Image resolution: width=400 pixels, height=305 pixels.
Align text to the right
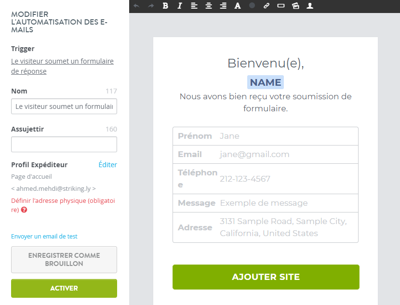[x=223, y=6]
